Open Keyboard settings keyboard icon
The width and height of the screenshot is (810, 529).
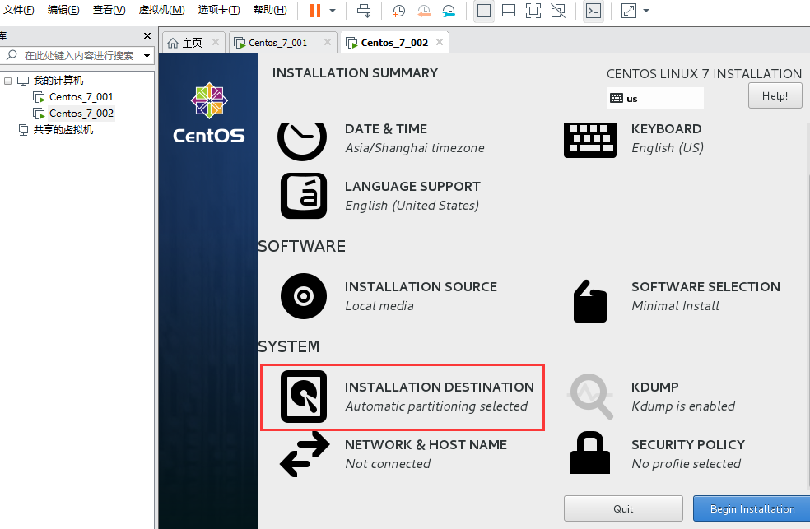[x=590, y=139]
